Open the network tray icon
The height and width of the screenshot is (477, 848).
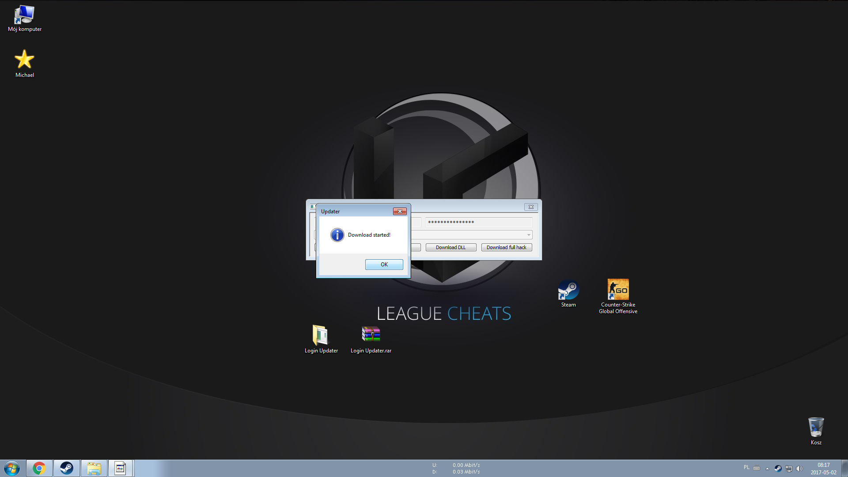[788, 469]
